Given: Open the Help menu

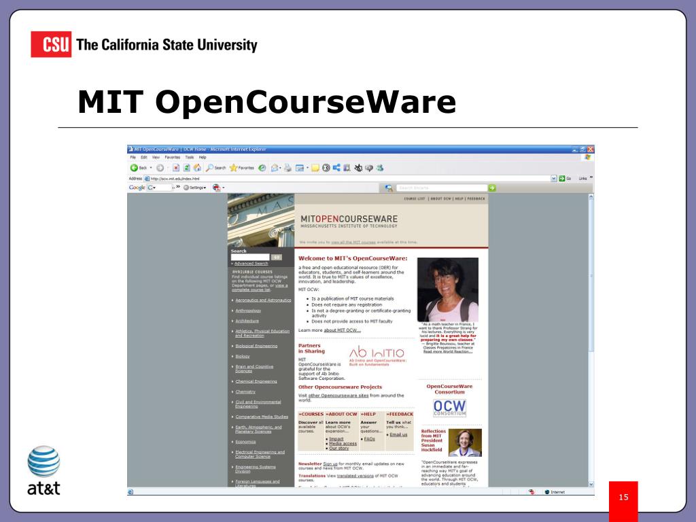Looking at the screenshot, I should (x=203, y=157).
